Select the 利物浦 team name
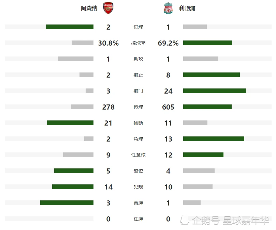This screenshot has height=230, width=276. click(187, 8)
